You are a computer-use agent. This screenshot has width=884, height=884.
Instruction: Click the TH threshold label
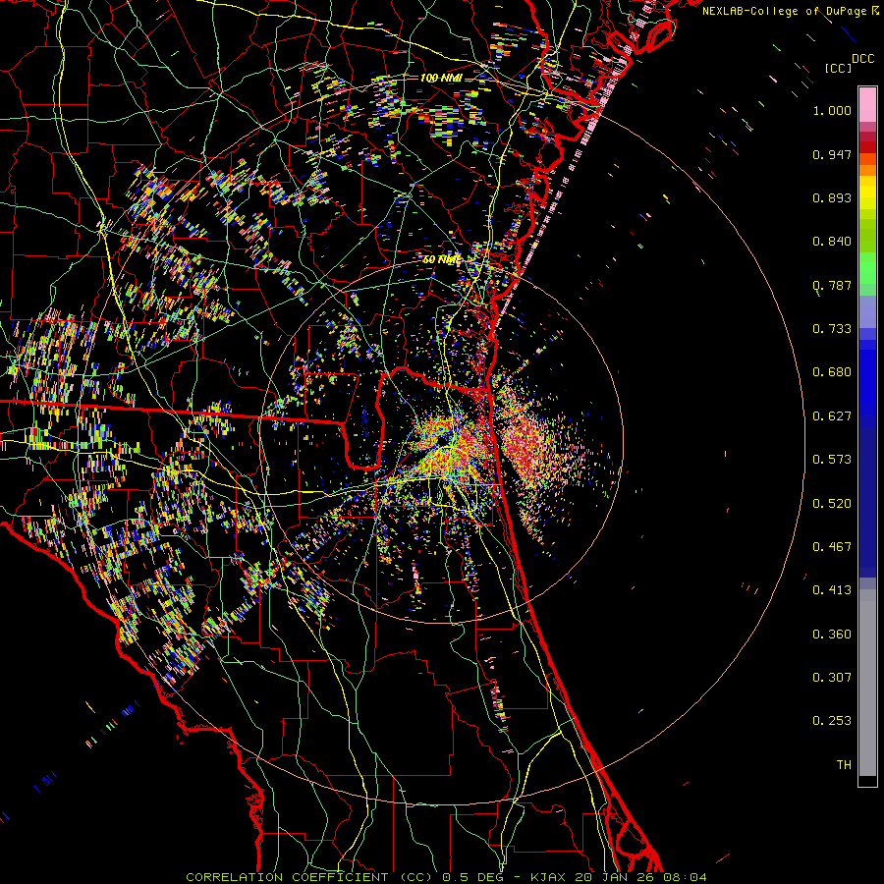[844, 765]
